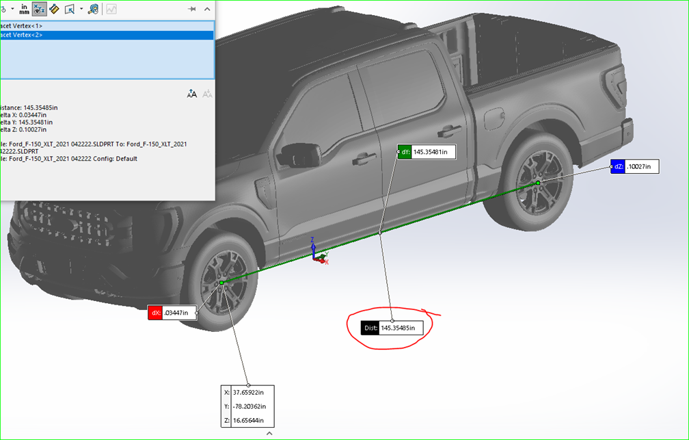Click the Delta Y: 145.35481in result line
The height and width of the screenshot is (440, 689).
point(27,122)
